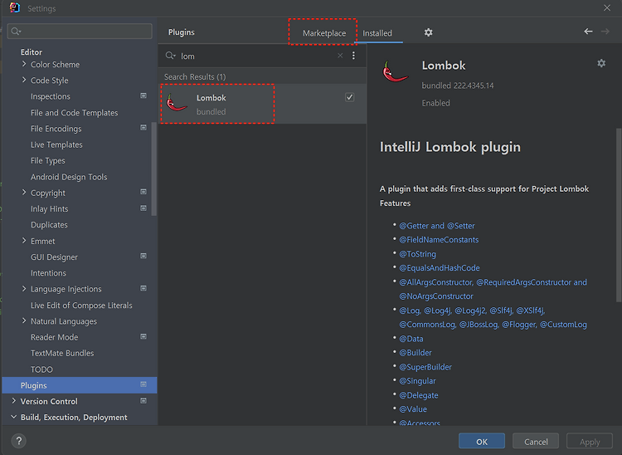The width and height of the screenshot is (622, 455).
Task: Expand Version Control node
Action: click(x=14, y=400)
